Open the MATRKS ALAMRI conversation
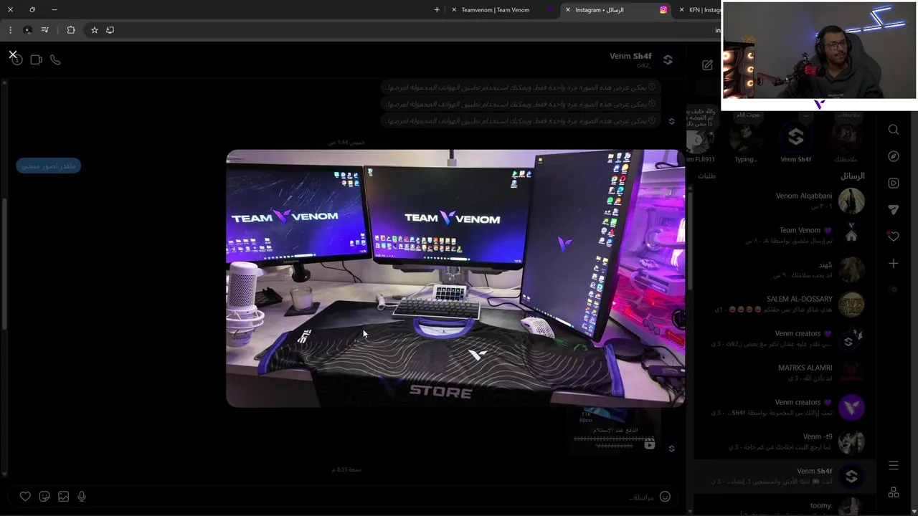 pos(785,373)
